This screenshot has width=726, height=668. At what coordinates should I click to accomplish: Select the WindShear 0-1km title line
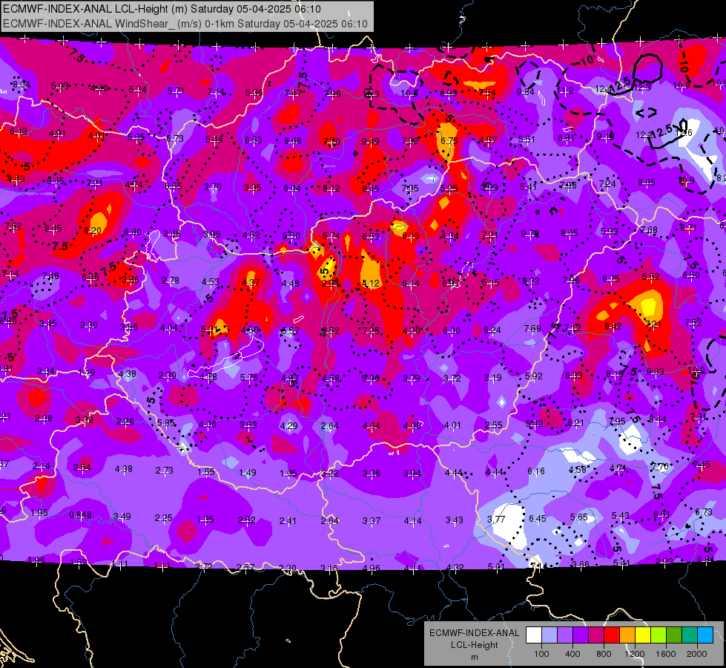pyautogui.click(x=185, y=24)
